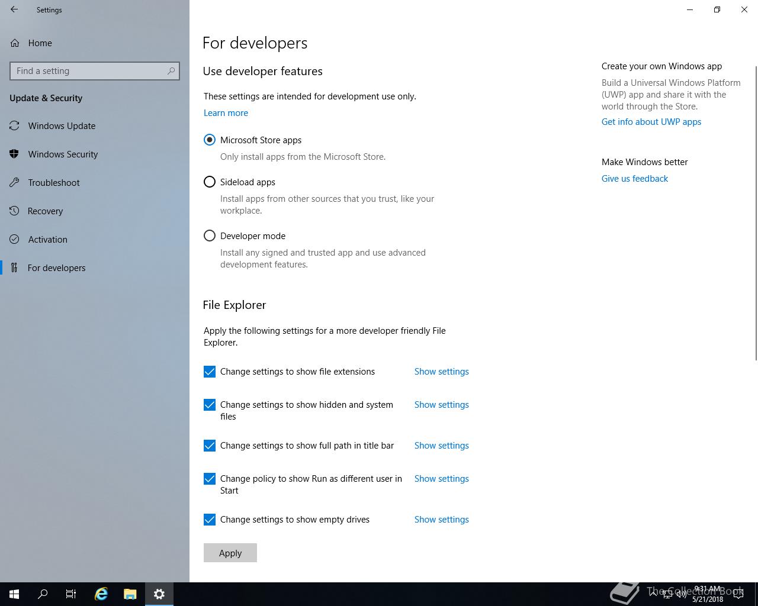Click the Recovery history icon
This screenshot has height=606, width=758.
click(x=15, y=211)
